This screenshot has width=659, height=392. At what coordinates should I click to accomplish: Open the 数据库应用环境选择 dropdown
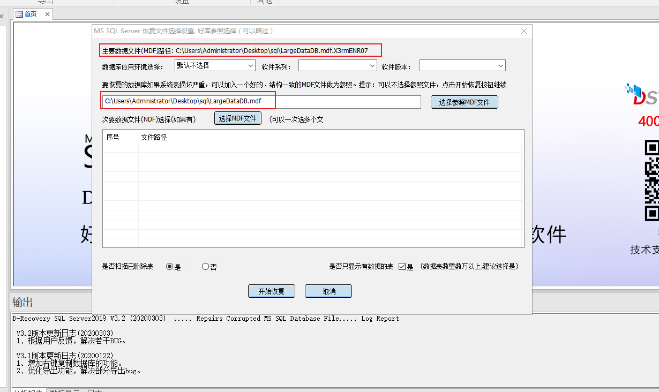point(215,65)
